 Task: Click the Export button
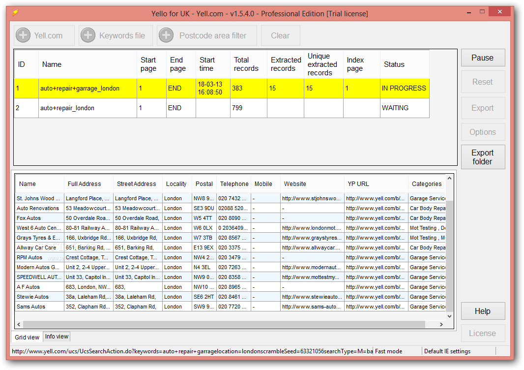483,108
